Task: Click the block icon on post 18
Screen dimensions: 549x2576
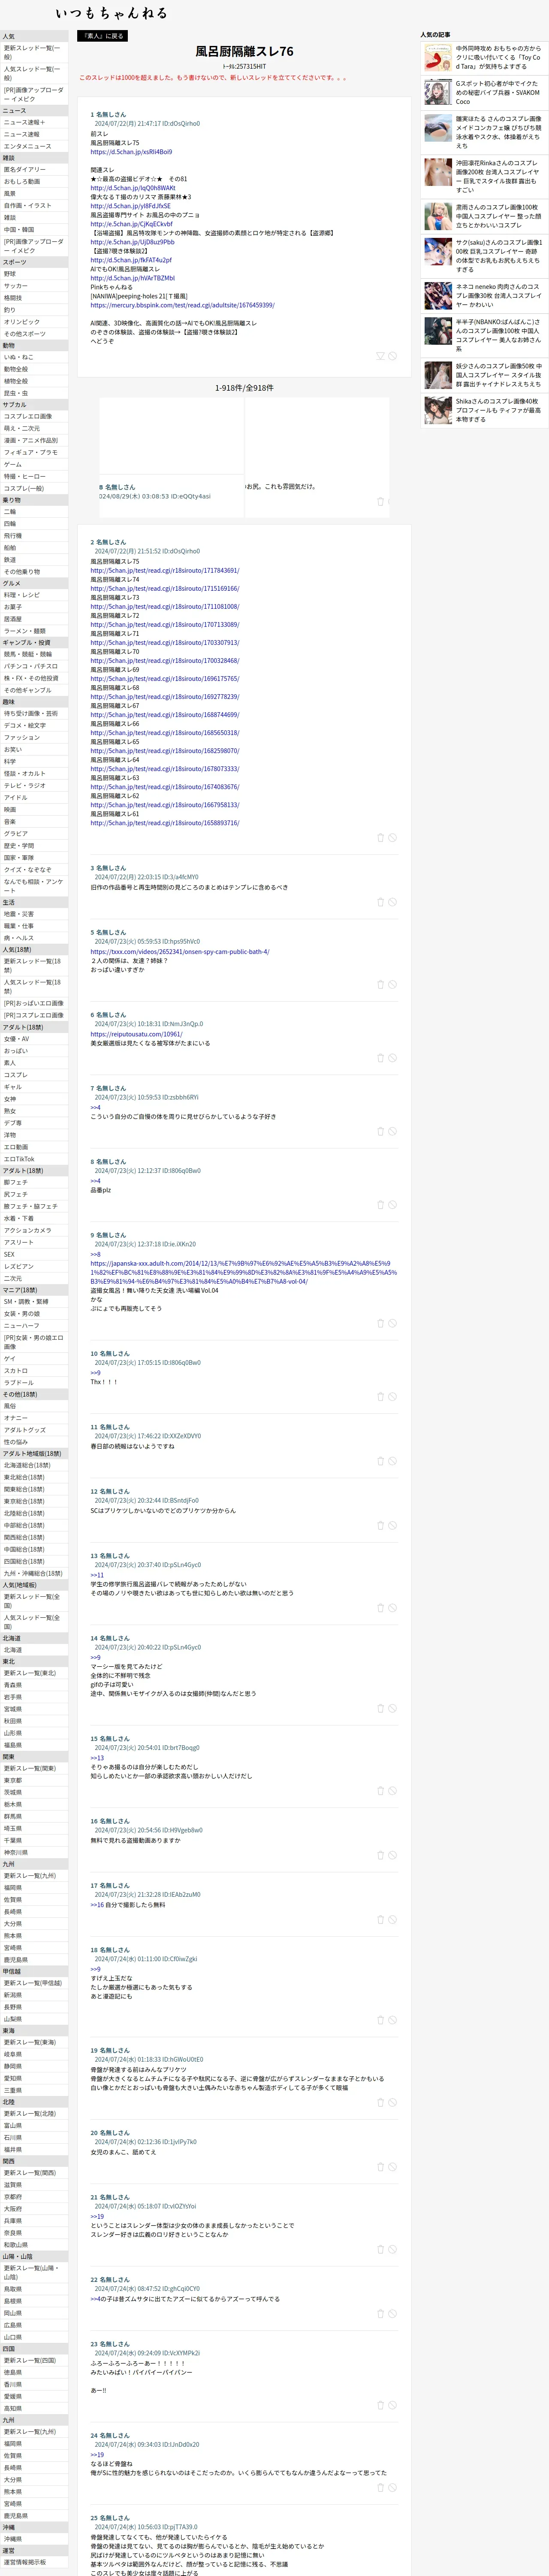Action: (392, 2020)
